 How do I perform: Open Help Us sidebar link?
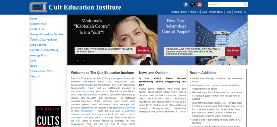(35, 76)
